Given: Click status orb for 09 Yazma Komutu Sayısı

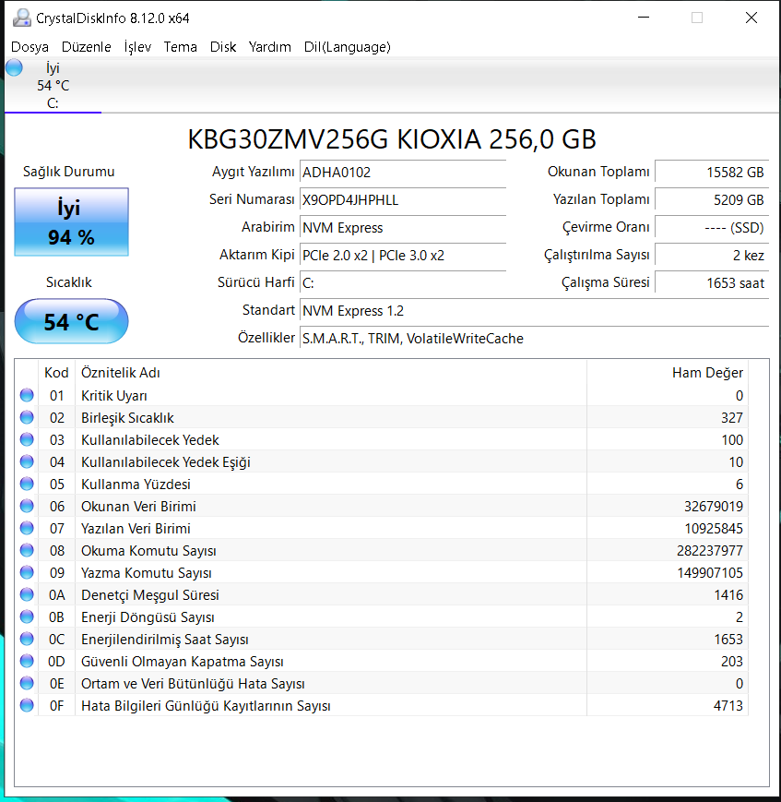Looking at the screenshot, I should click(x=27, y=573).
